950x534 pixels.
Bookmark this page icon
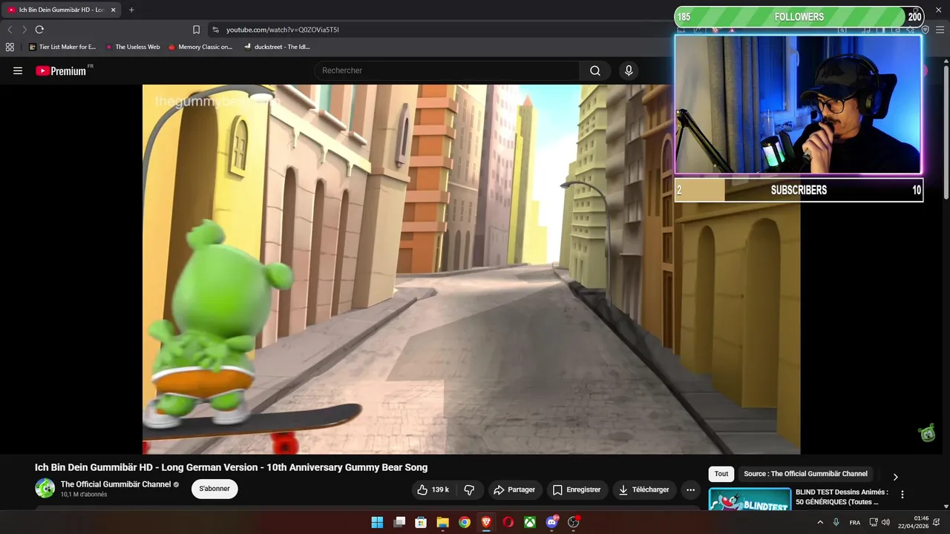tap(196, 30)
